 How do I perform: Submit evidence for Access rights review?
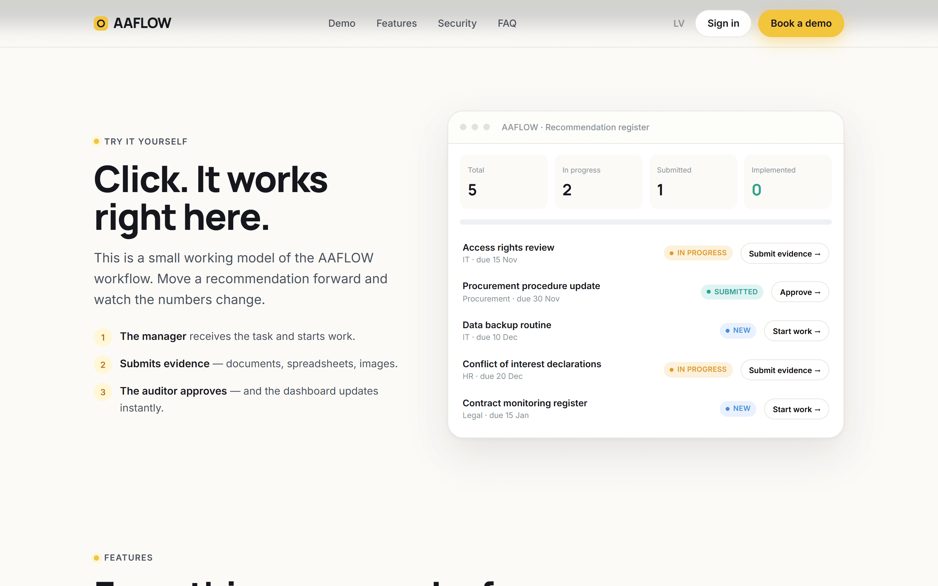pos(785,254)
